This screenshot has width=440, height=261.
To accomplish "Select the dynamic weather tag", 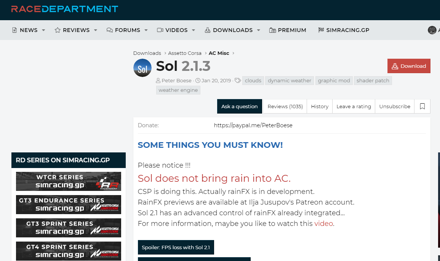I will 289,80.
